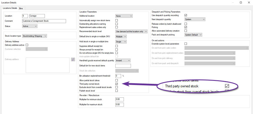This screenshot has height=114, width=253.
Task: Tick Exclude stock from overall stock levels
Action: [x=116, y=87]
